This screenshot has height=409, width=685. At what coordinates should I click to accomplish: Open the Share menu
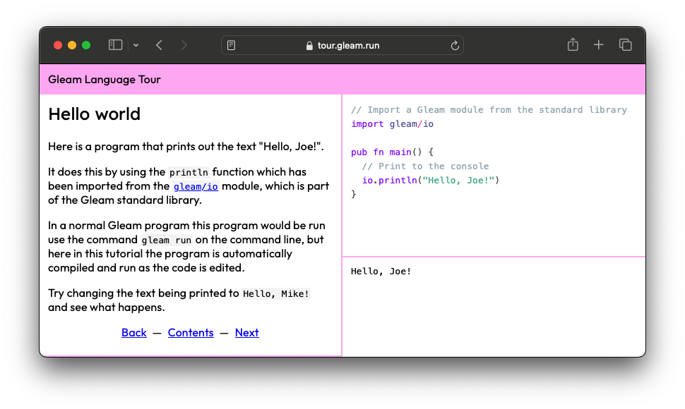pos(573,44)
